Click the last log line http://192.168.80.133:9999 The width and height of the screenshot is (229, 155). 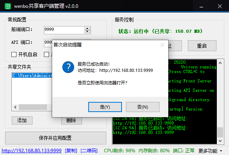coord(143,132)
